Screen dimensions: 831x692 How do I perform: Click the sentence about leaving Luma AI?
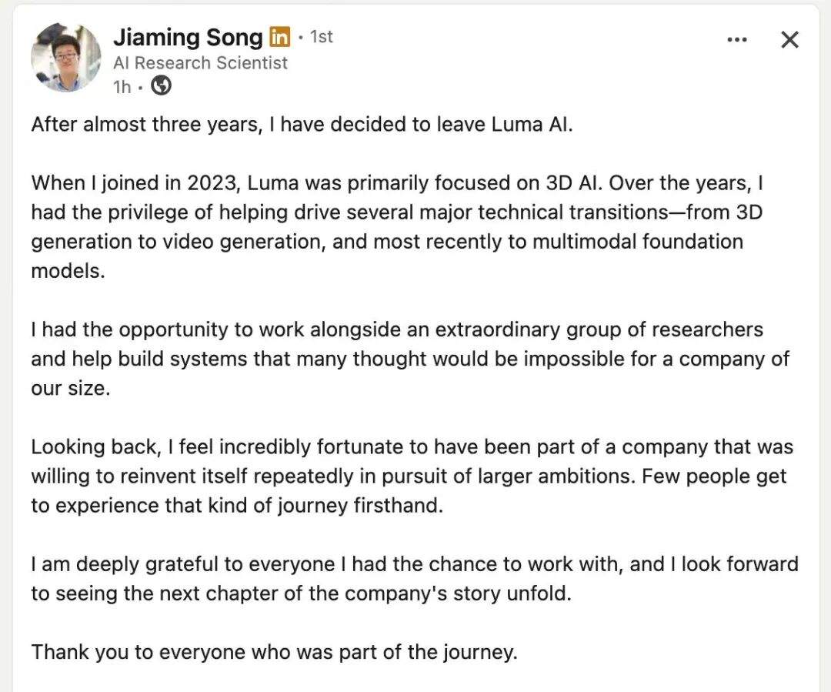302,125
